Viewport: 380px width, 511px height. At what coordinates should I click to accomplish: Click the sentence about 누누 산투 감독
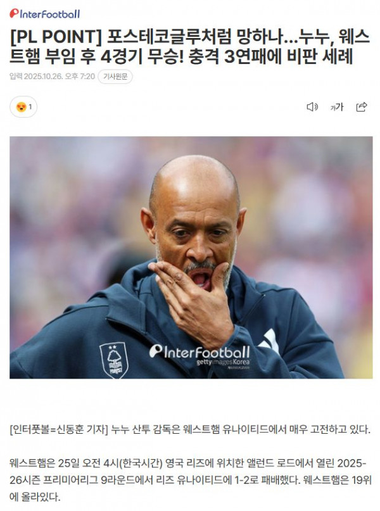241,429
